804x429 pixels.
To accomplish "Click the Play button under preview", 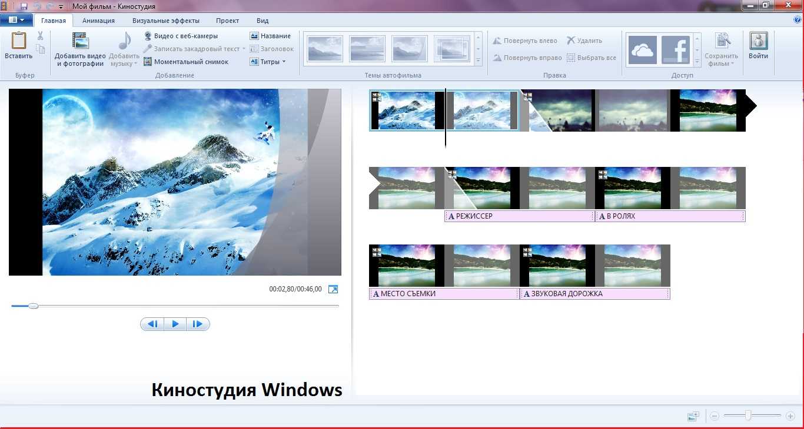I will tap(175, 324).
